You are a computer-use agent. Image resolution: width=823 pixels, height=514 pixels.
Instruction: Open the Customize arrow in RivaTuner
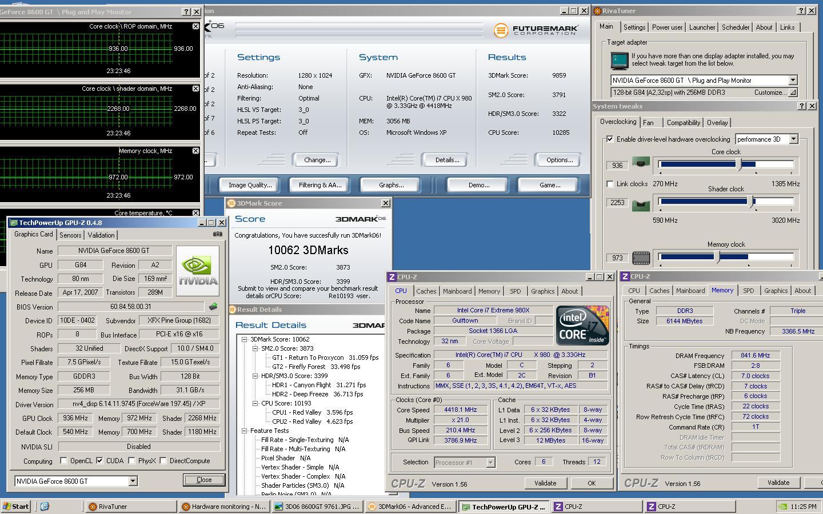(792, 92)
